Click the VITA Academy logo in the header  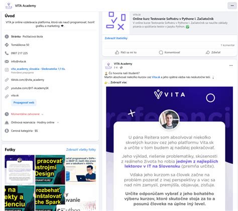pyautogui.click(x=9, y=6)
